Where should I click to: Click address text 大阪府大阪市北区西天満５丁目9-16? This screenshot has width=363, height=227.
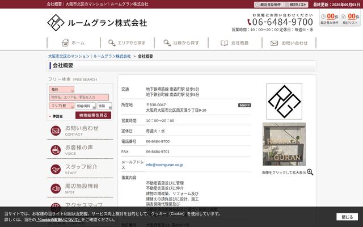176,110
